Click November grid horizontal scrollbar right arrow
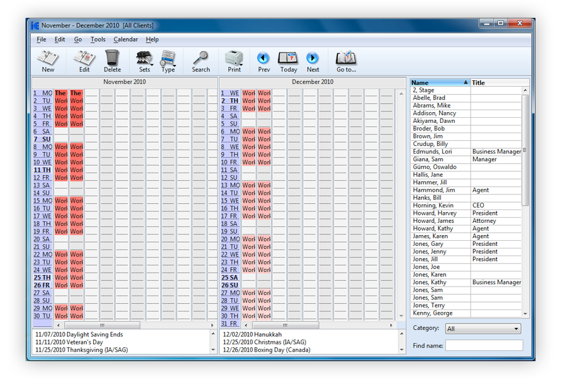The image size is (561, 379). (x=212, y=325)
